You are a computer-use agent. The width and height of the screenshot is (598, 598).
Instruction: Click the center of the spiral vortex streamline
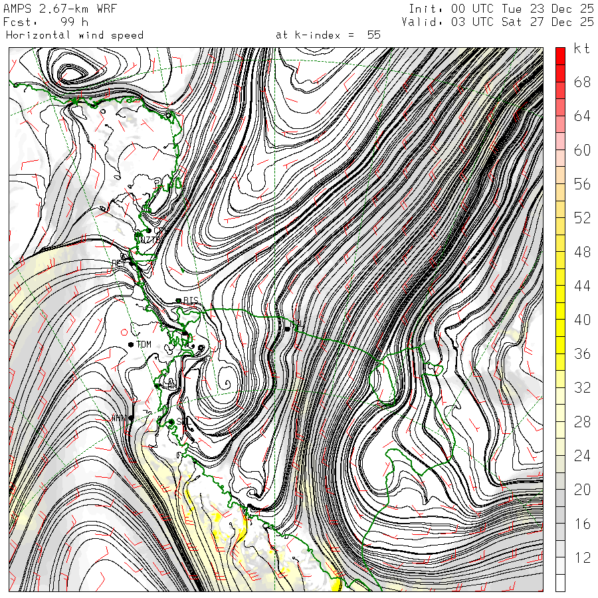(x=227, y=383)
